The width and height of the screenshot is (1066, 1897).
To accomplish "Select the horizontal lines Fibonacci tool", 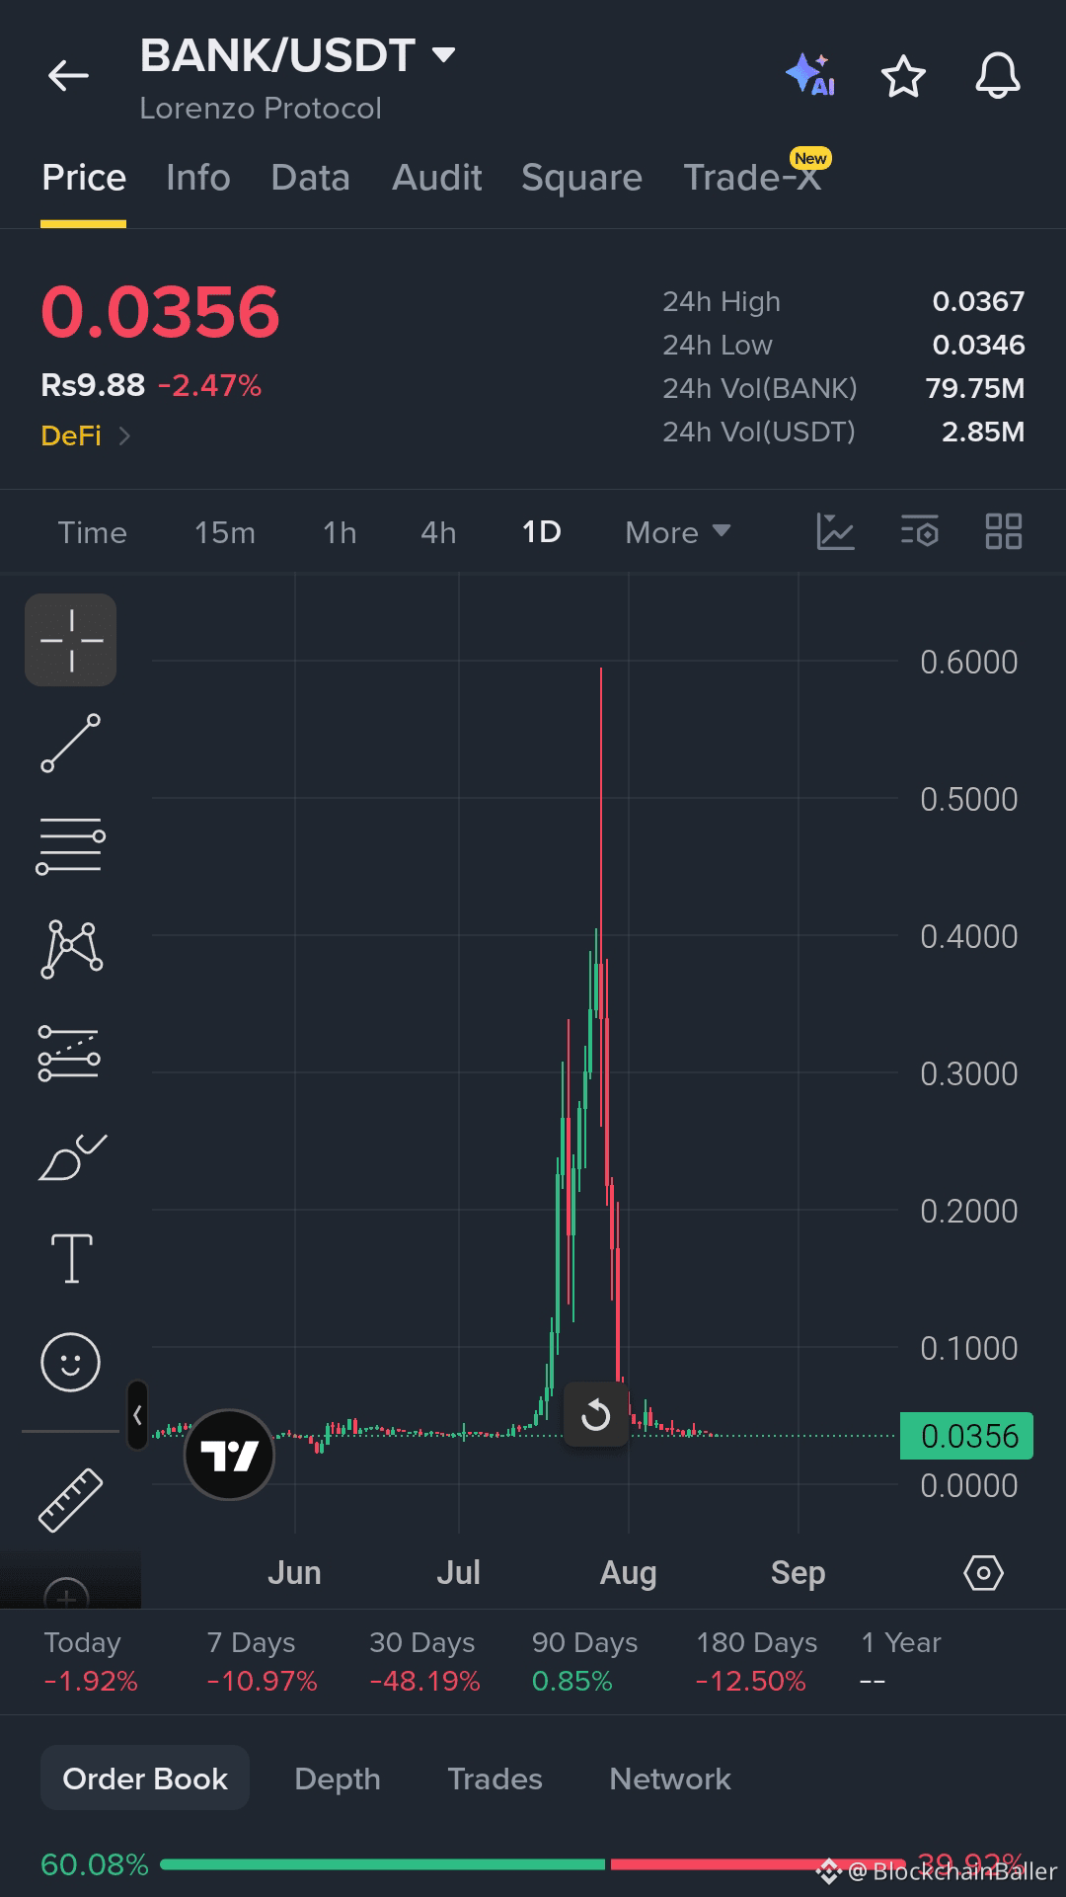I will click(70, 846).
